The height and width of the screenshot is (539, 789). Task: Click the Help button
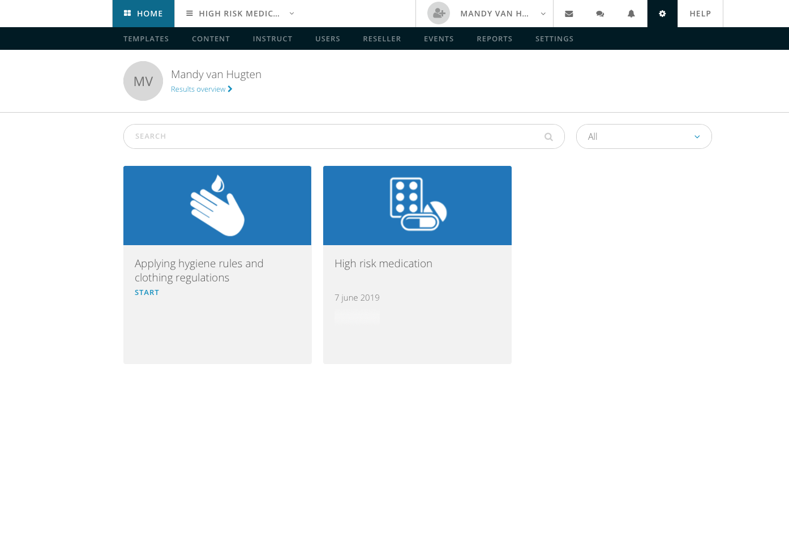(x=700, y=14)
